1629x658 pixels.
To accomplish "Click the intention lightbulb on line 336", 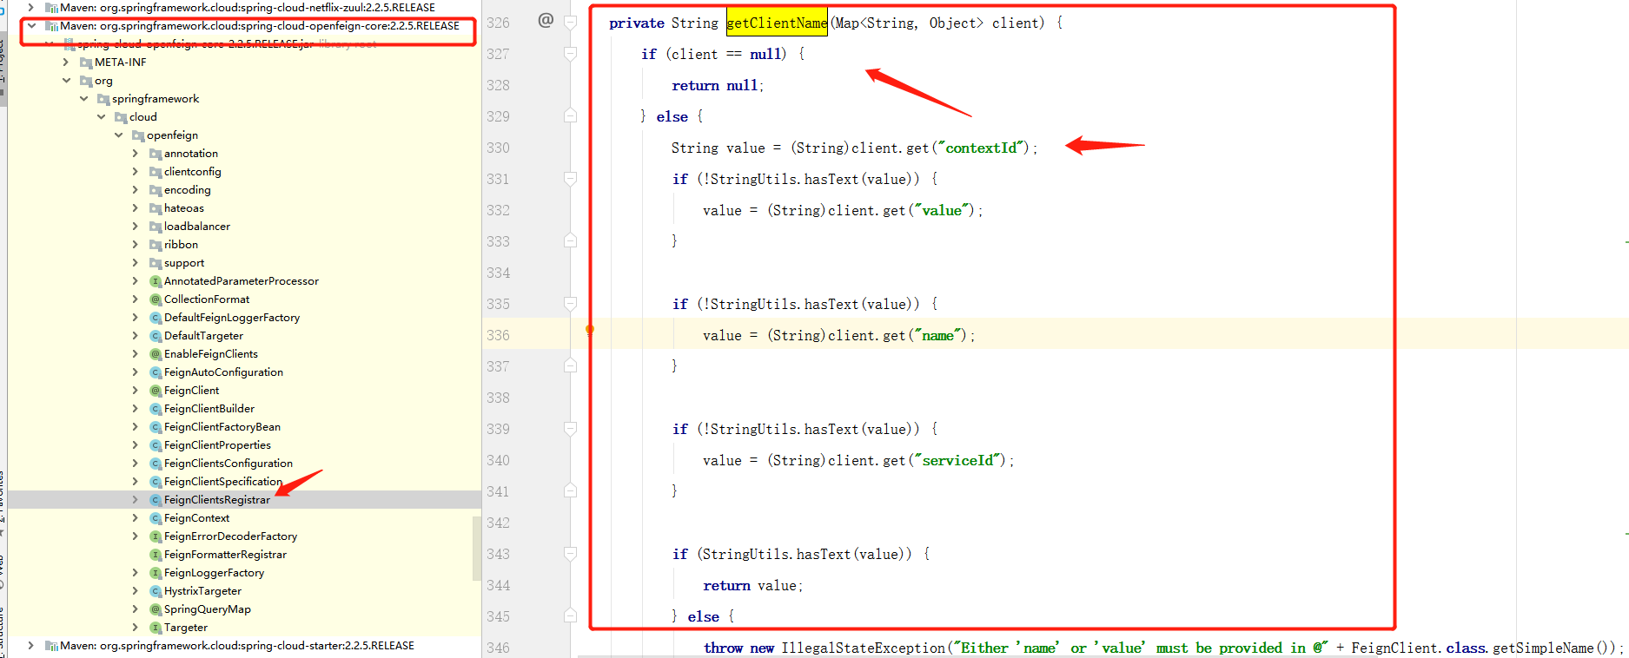I will tap(590, 330).
